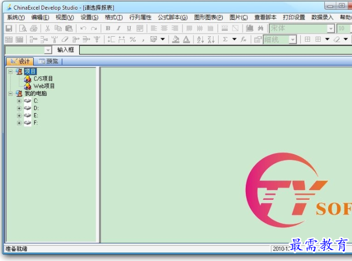Click the chart bars icon

pyautogui.click(x=250, y=29)
